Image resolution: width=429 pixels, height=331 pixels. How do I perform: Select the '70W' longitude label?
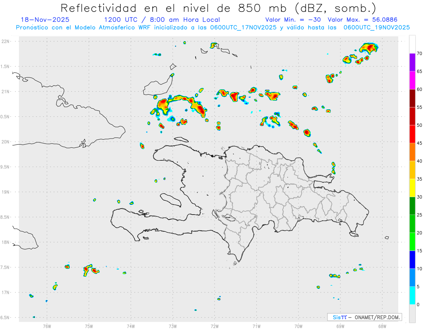299,326
